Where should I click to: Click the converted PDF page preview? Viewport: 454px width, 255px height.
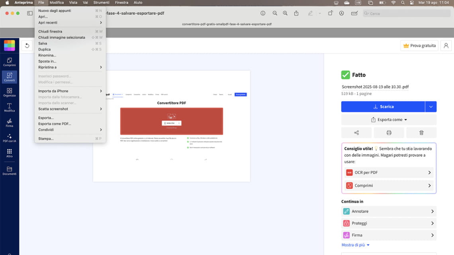[171, 126]
